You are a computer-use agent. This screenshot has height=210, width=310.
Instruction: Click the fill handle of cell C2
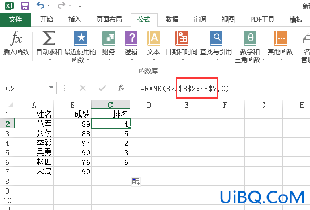[130, 128]
